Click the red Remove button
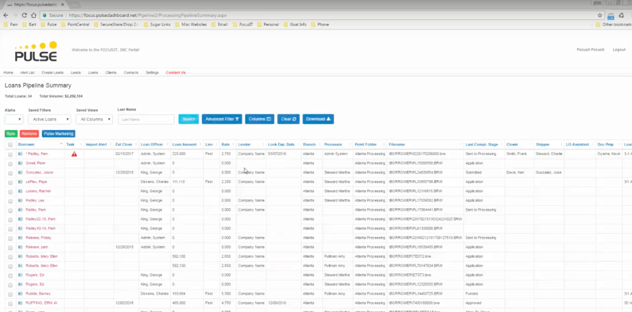Viewport: 632px width, 312px height. click(29, 133)
